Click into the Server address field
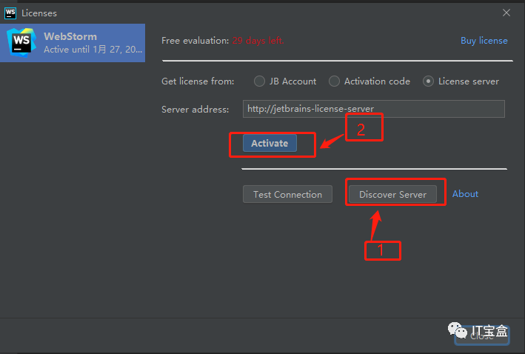525x354 pixels. coord(374,109)
